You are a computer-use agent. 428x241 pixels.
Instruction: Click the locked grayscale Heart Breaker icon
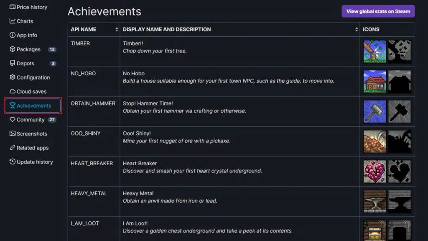tap(400, 172)
